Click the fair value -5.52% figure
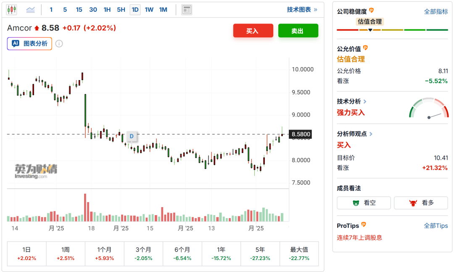 436,81
